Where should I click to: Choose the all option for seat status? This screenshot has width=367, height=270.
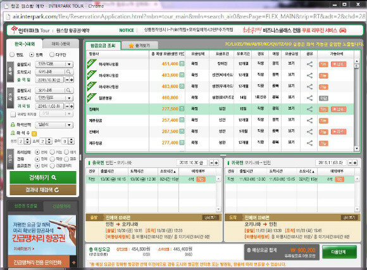click(37, 152)
